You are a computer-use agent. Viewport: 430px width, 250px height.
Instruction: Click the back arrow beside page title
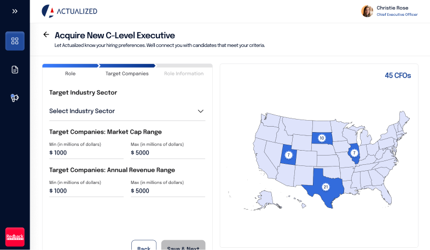46,35
